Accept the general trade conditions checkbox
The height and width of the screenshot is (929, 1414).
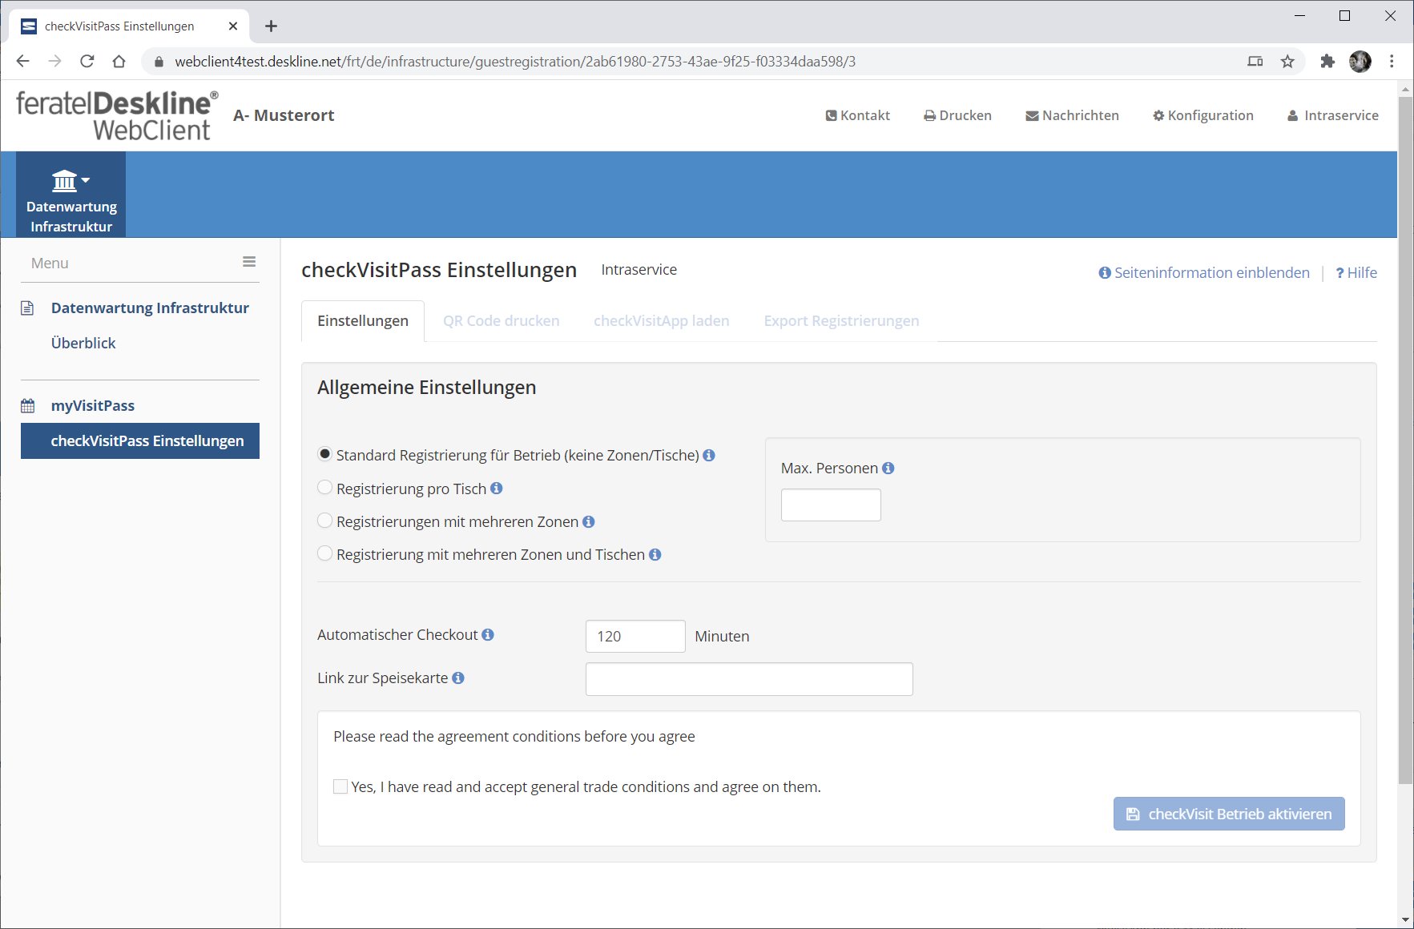click(340, 786)
